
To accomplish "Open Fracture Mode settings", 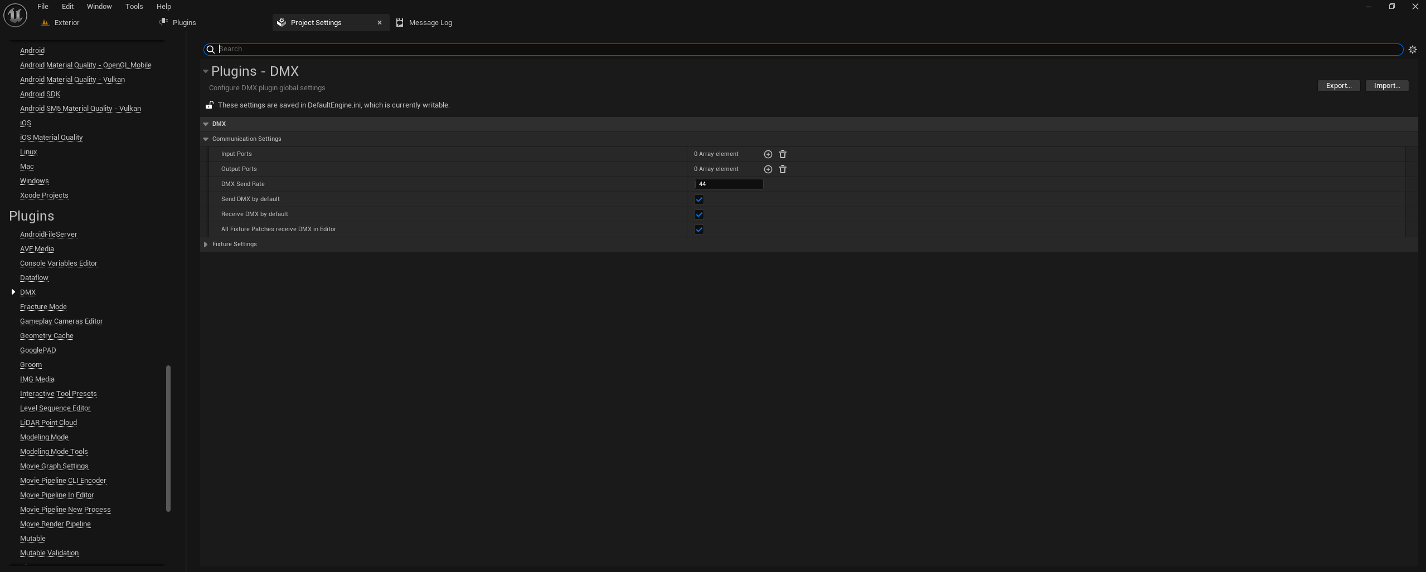I will [x=43, y=307].
